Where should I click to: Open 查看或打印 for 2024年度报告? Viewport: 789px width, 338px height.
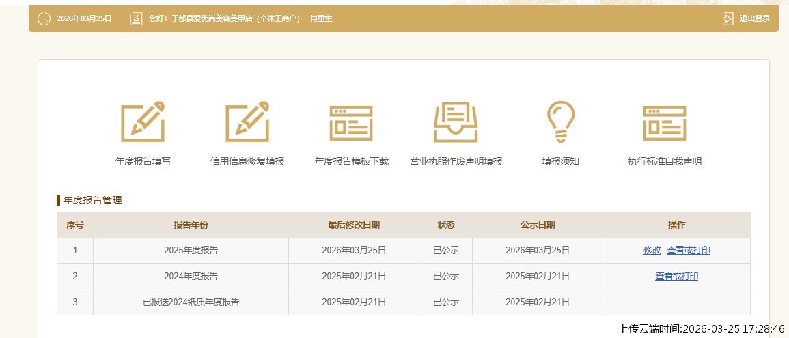click(676, 277)
